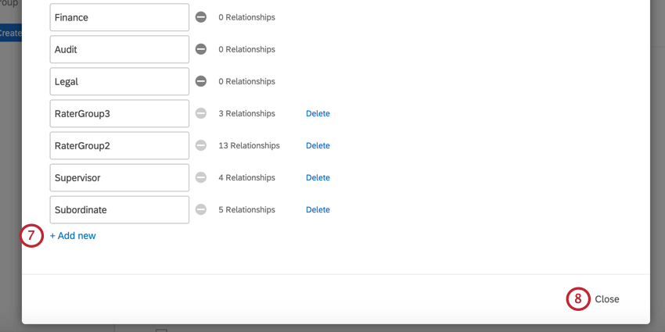Screen dimensions: 665x332
Task: Add a new relationship entry
Action: [x=73, y=235]
